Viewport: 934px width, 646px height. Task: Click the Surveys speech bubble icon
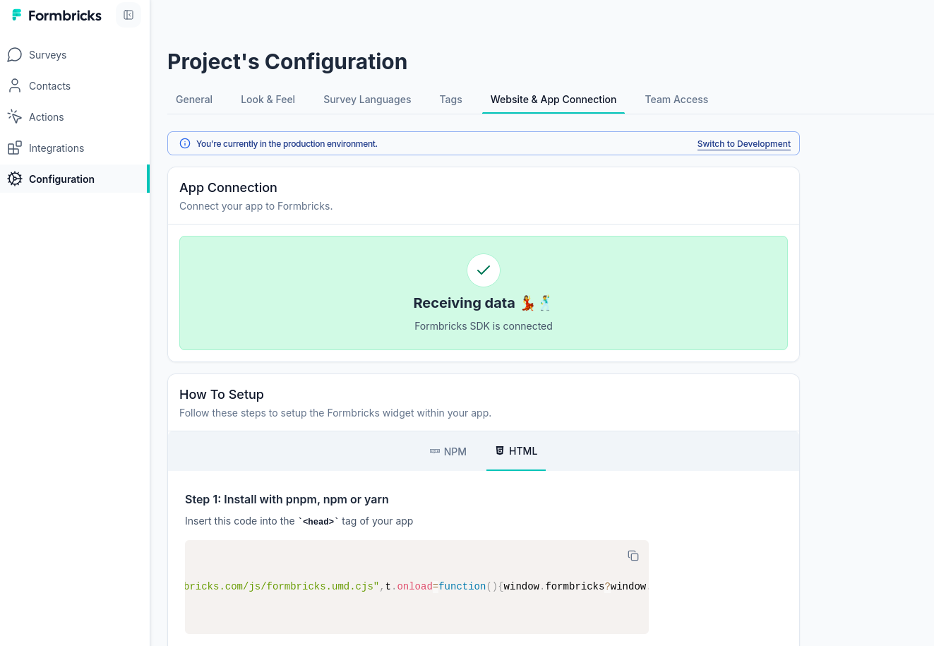click(x=15, y=55)
